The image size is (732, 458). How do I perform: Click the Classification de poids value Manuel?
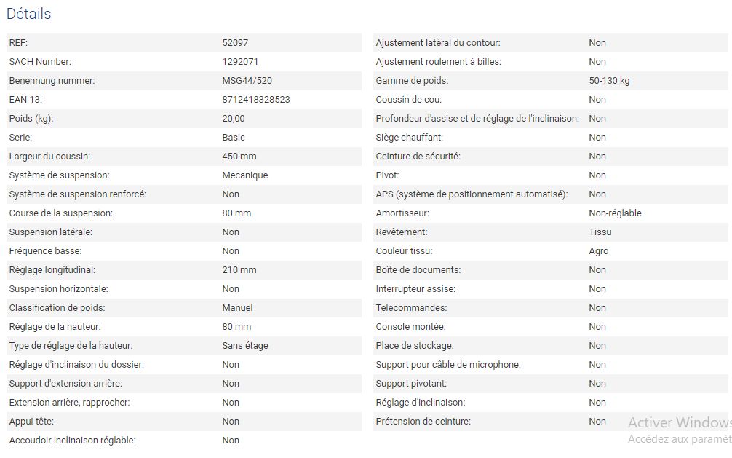click(237, 308)
